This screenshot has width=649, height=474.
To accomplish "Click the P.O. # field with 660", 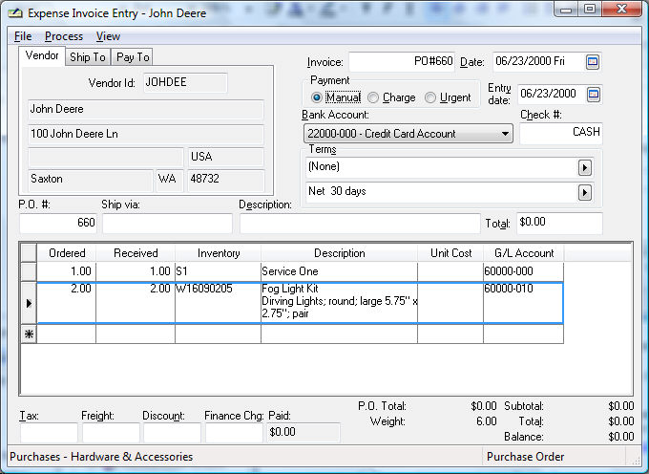I will 58,223.
